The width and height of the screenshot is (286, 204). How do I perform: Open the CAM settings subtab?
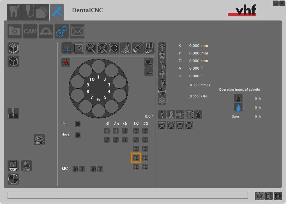(30, 31)
